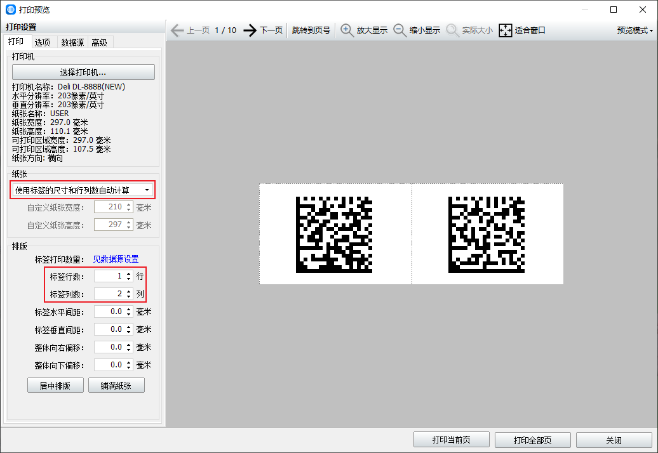
Task: Open 跳转到页号 jump to page
Action: coord(311,30)
